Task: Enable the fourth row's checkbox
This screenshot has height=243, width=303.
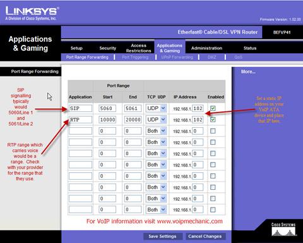Action: (213, 142)
